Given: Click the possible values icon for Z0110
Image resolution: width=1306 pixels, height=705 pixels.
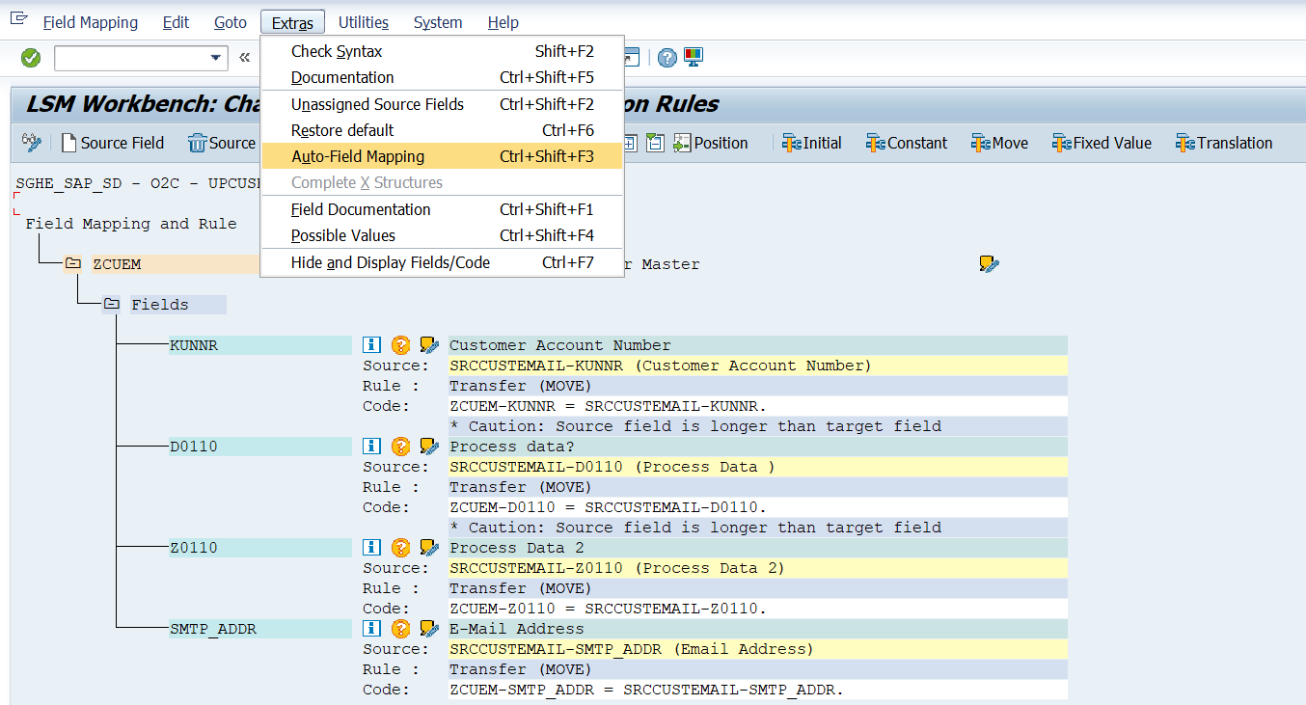Looking at the screenshot, I should point(400,548).
